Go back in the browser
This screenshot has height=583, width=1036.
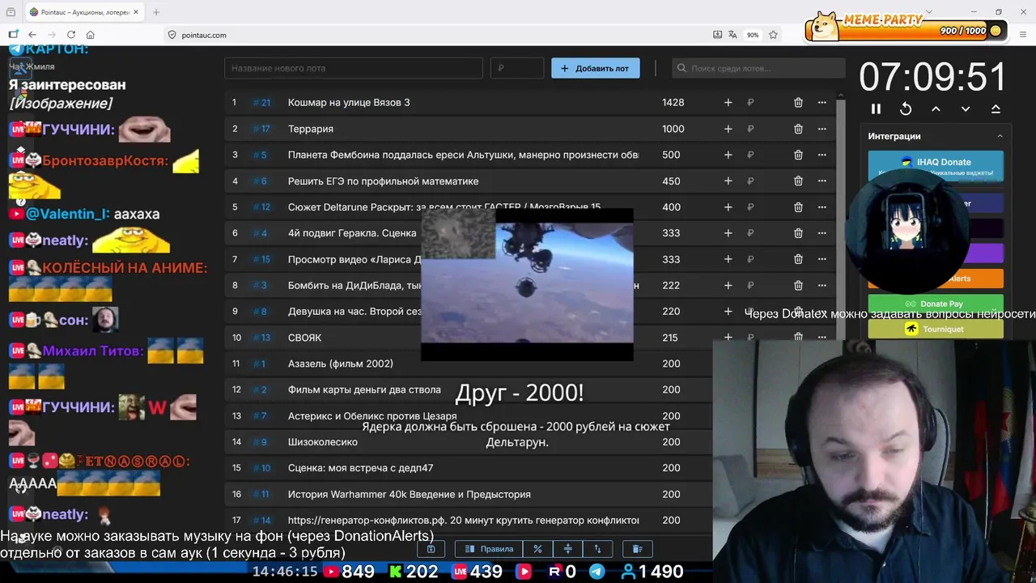32,35
